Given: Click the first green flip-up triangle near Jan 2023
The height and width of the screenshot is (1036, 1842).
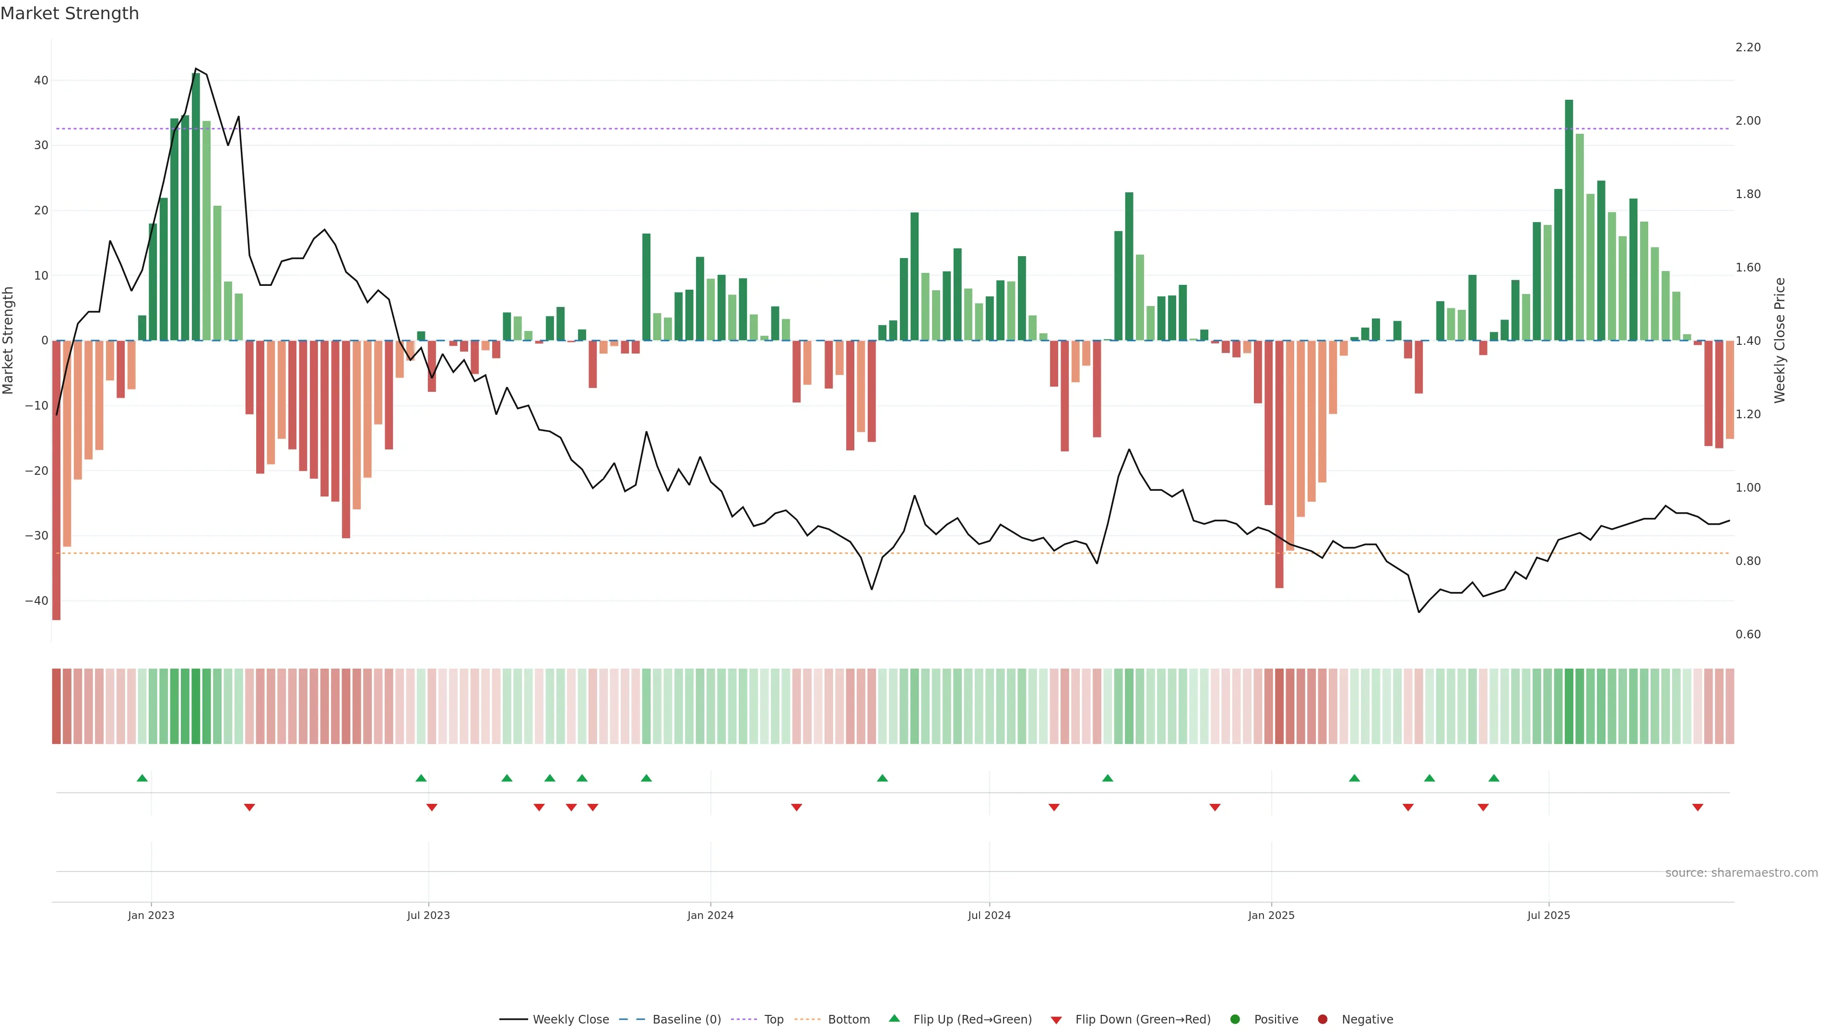Looking at the screenshot, I should point(142,778).
